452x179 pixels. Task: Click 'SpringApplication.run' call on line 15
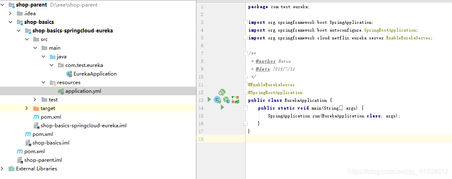click(x=294, y=116)
